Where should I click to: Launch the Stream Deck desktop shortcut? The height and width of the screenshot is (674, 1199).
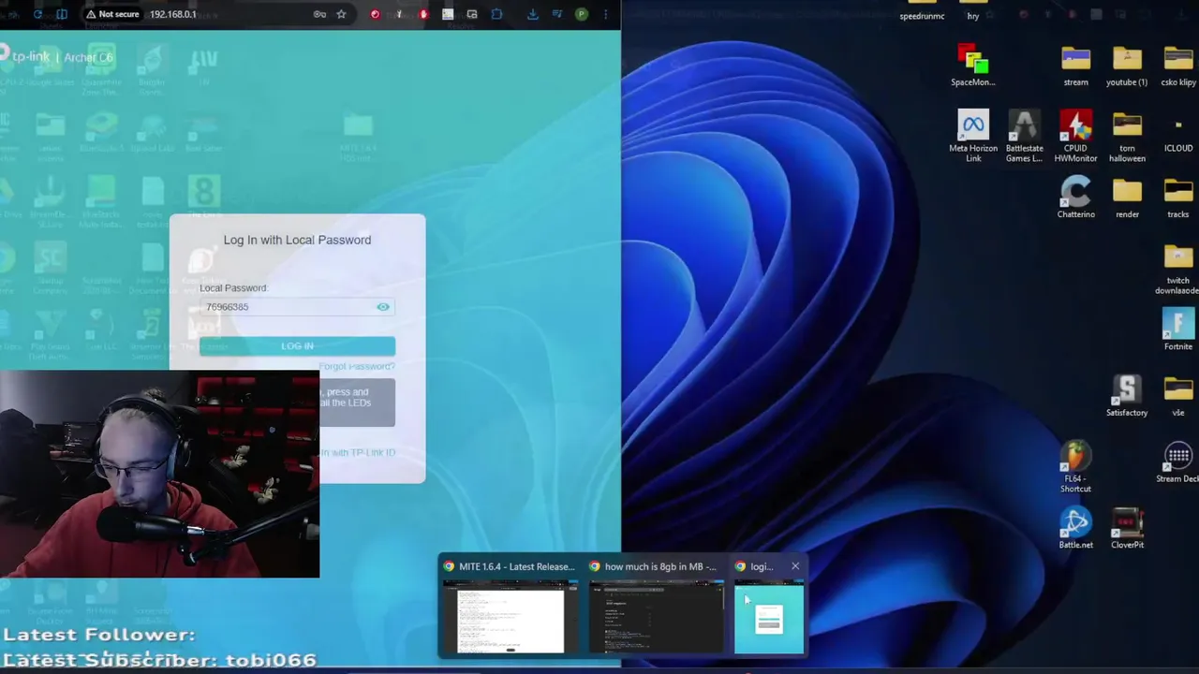tap(1177, 463)
